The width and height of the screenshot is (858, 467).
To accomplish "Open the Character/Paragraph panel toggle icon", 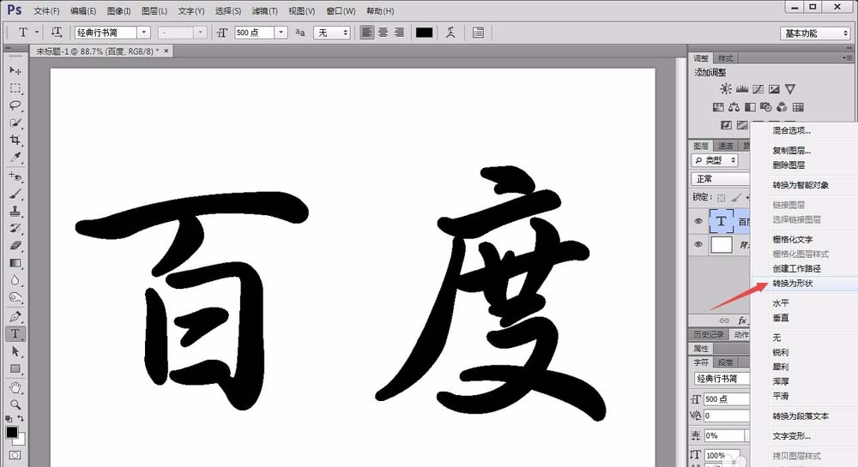I will (x=478, y=33).
